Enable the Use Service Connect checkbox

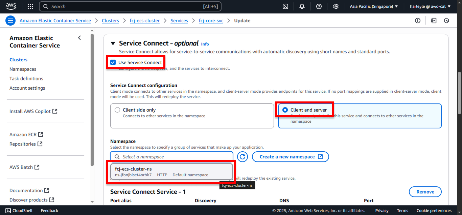tap(113, 62)
